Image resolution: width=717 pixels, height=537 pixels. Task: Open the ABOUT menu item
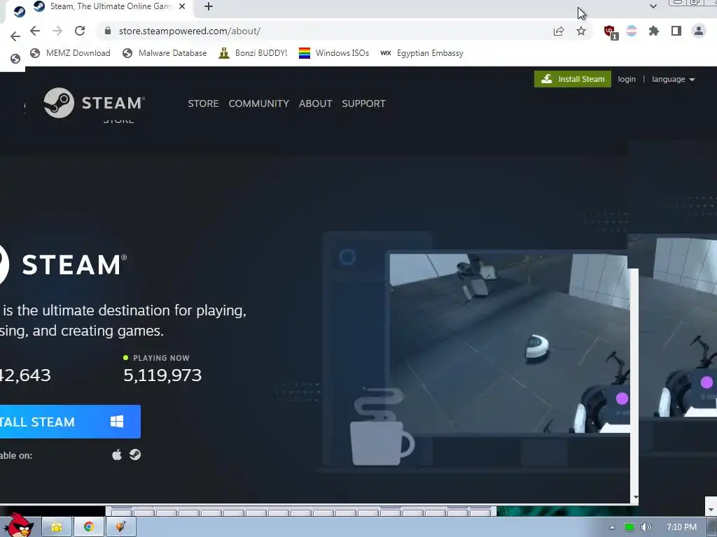pos(316,103)
